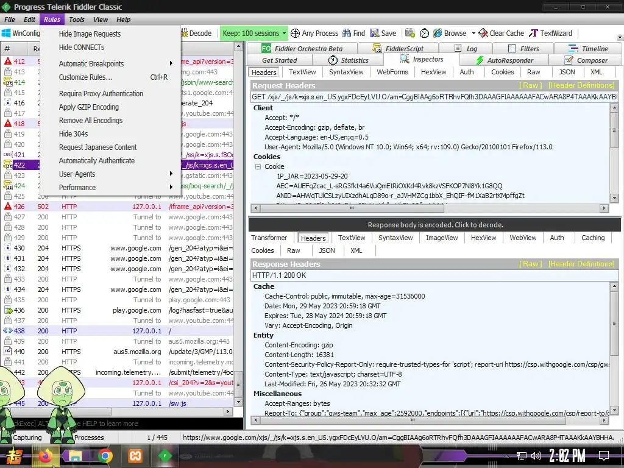Open File Explorer from the taskbar
624x468 pixels.
coord(75,456)
